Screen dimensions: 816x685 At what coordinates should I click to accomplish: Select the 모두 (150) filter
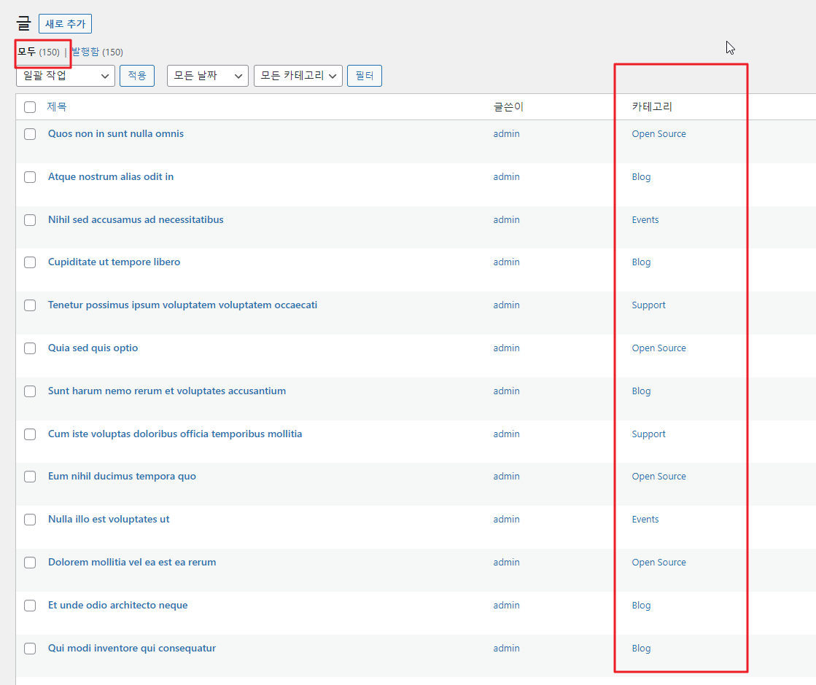click(x=39, y=52)
